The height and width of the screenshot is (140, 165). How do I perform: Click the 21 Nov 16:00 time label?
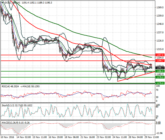(88, 137)
